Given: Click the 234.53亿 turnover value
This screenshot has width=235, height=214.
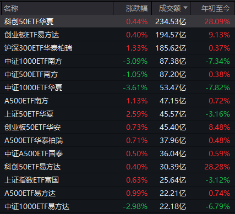Looking at the screenshot, I should click(171, 21).
